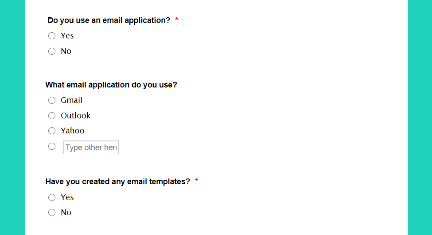Click the 'Outlook' option label text
This screenshot has width=432, height=235.
76,116
